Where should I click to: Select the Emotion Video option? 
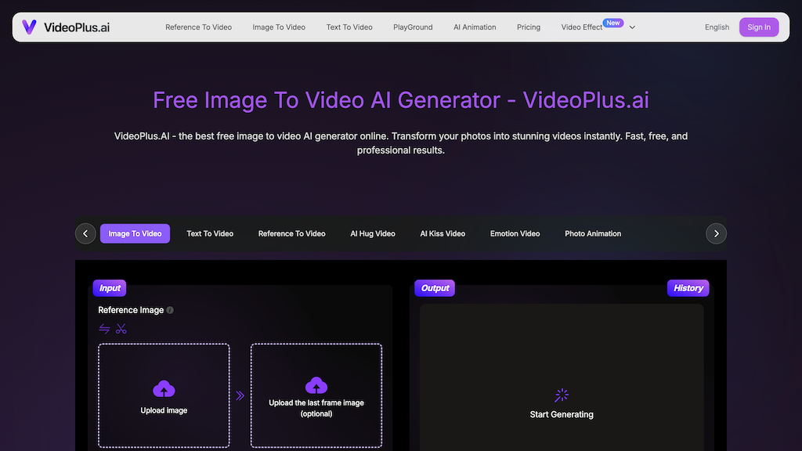coord(515,233)
